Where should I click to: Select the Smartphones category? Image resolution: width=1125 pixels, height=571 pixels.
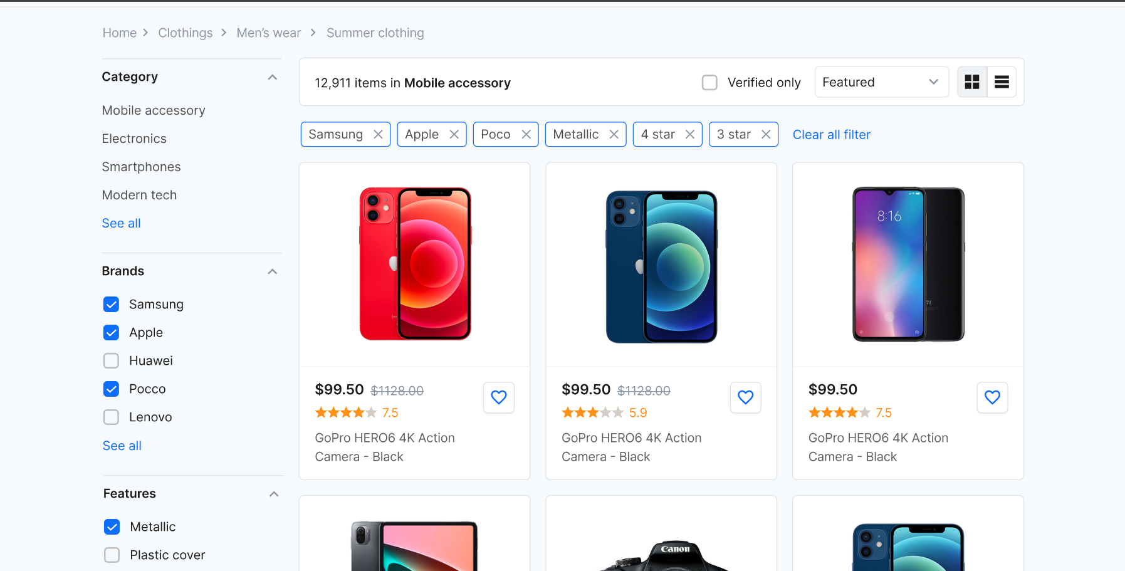141,167
